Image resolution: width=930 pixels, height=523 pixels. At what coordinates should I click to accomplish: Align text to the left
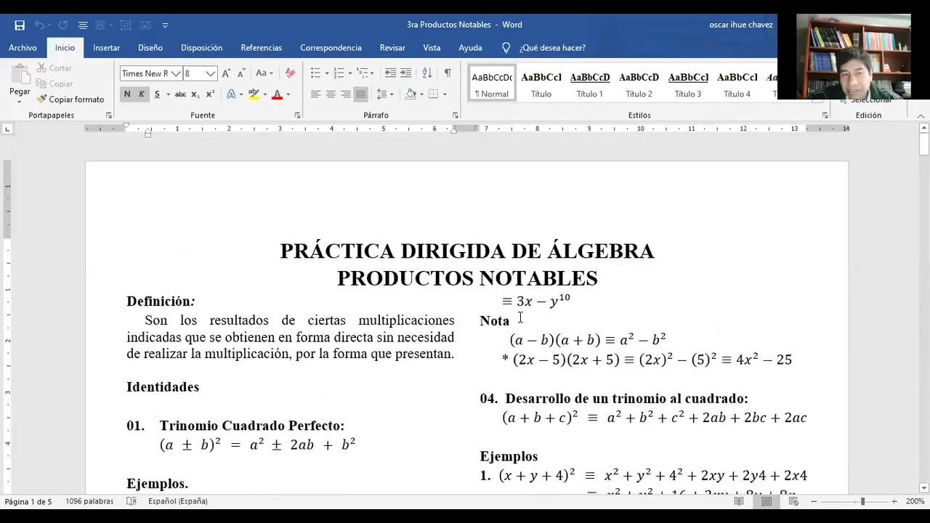click(315, 94)
